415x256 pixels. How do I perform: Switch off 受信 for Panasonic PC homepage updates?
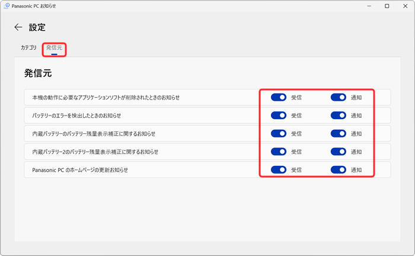click(x=279, y=170)
